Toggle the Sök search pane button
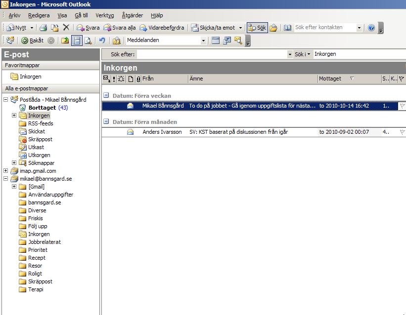The image size is (406, 315). pos(257,28)
